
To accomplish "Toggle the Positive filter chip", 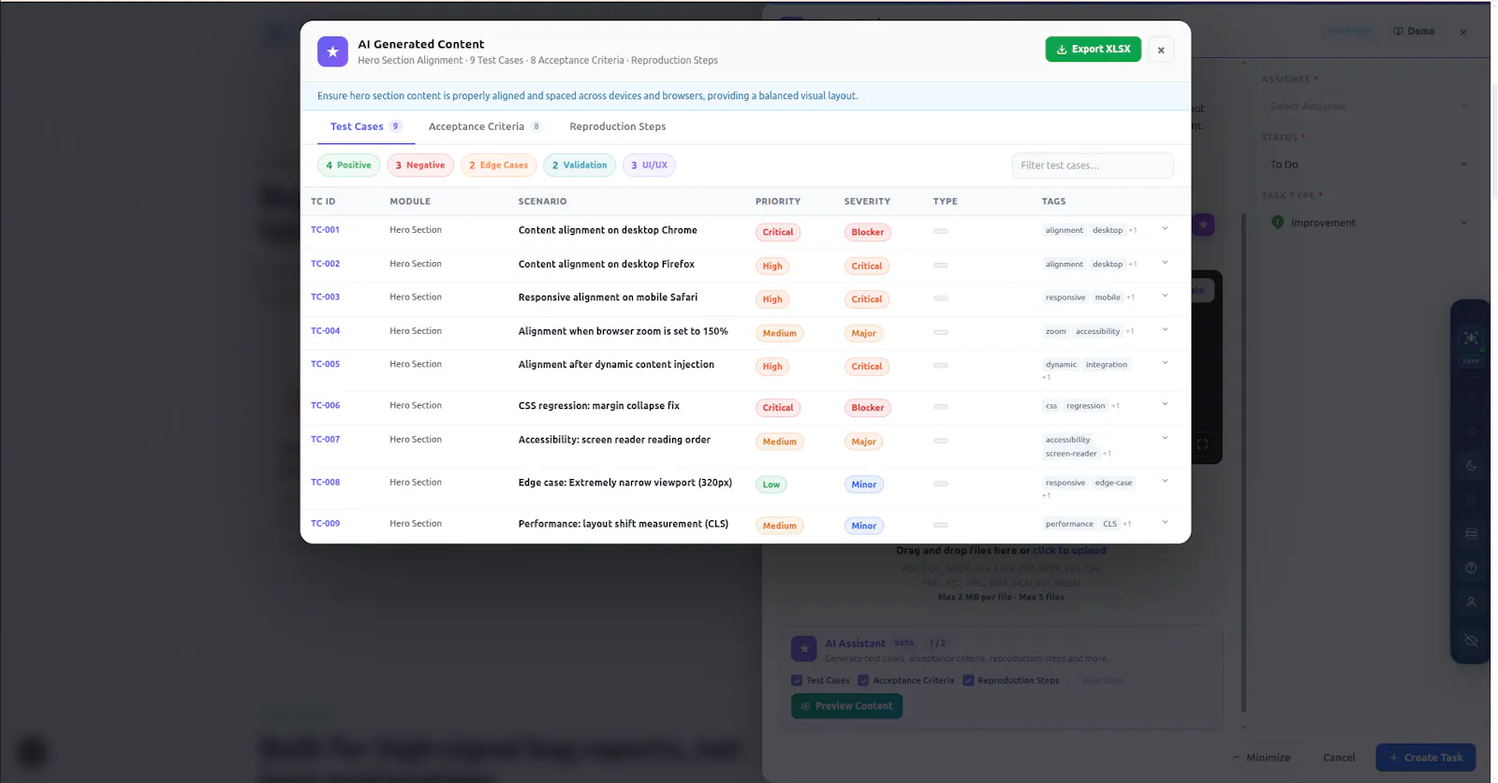I will click(348, 166).
